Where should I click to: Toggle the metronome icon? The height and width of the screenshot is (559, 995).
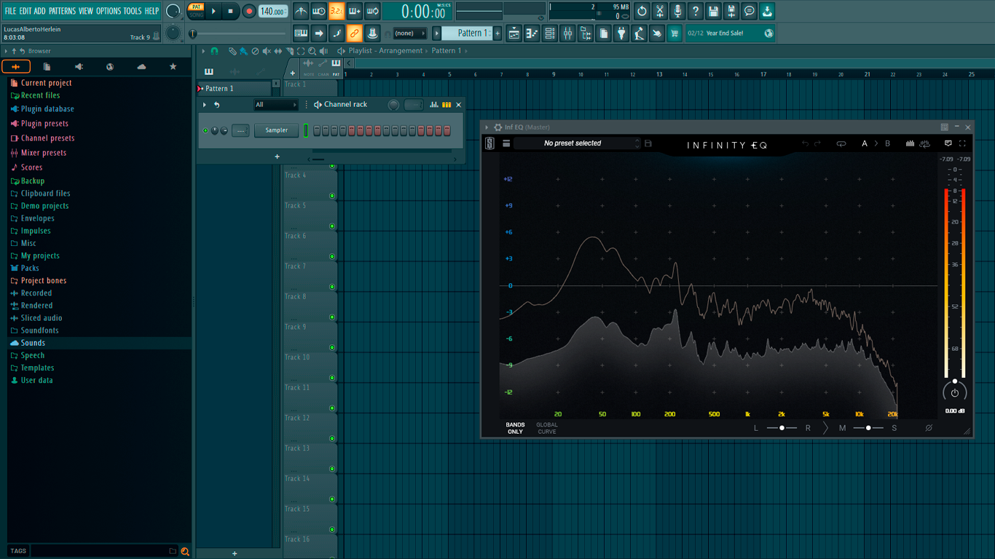pyautogui.click(x=301, y=11)
